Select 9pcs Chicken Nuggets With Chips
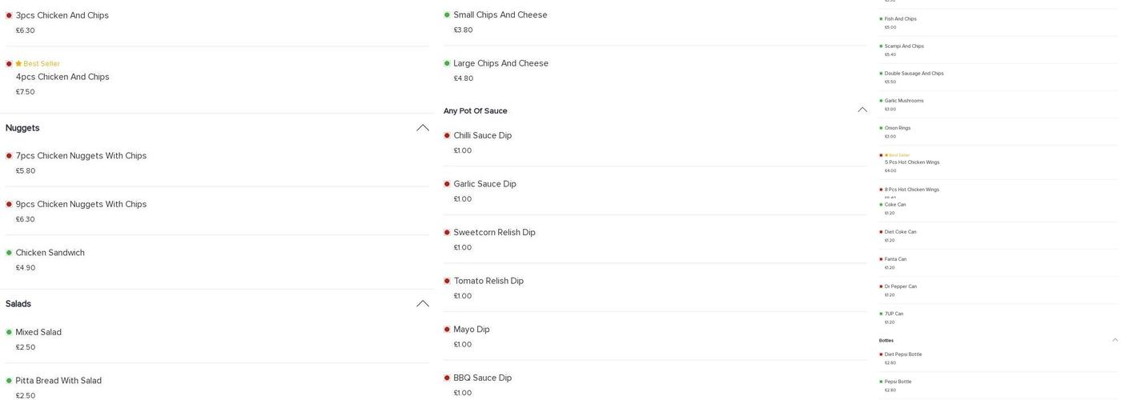 point(81,204)
